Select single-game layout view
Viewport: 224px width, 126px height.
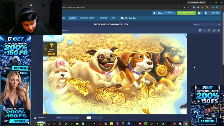tap(89, 118)
